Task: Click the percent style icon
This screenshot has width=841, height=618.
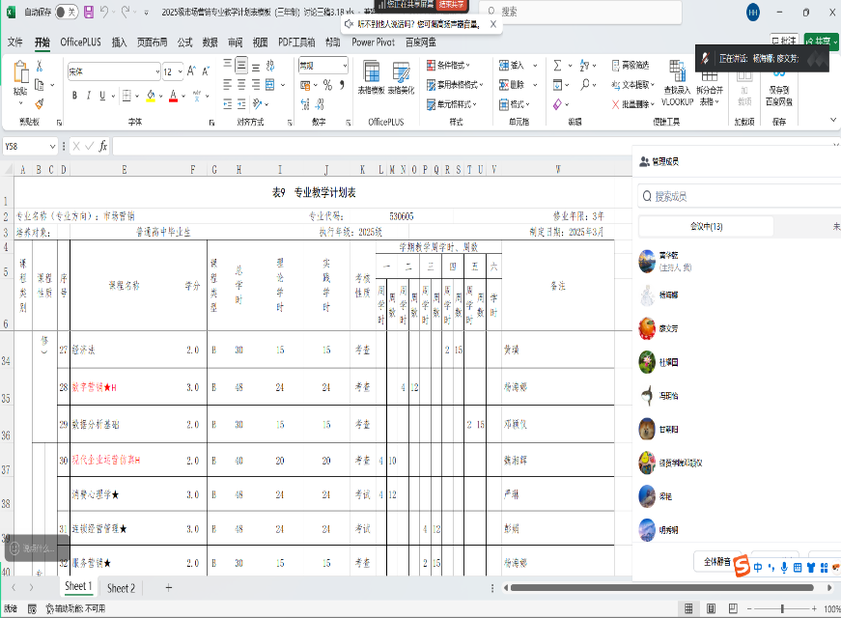Action: [x=328, y=86]
